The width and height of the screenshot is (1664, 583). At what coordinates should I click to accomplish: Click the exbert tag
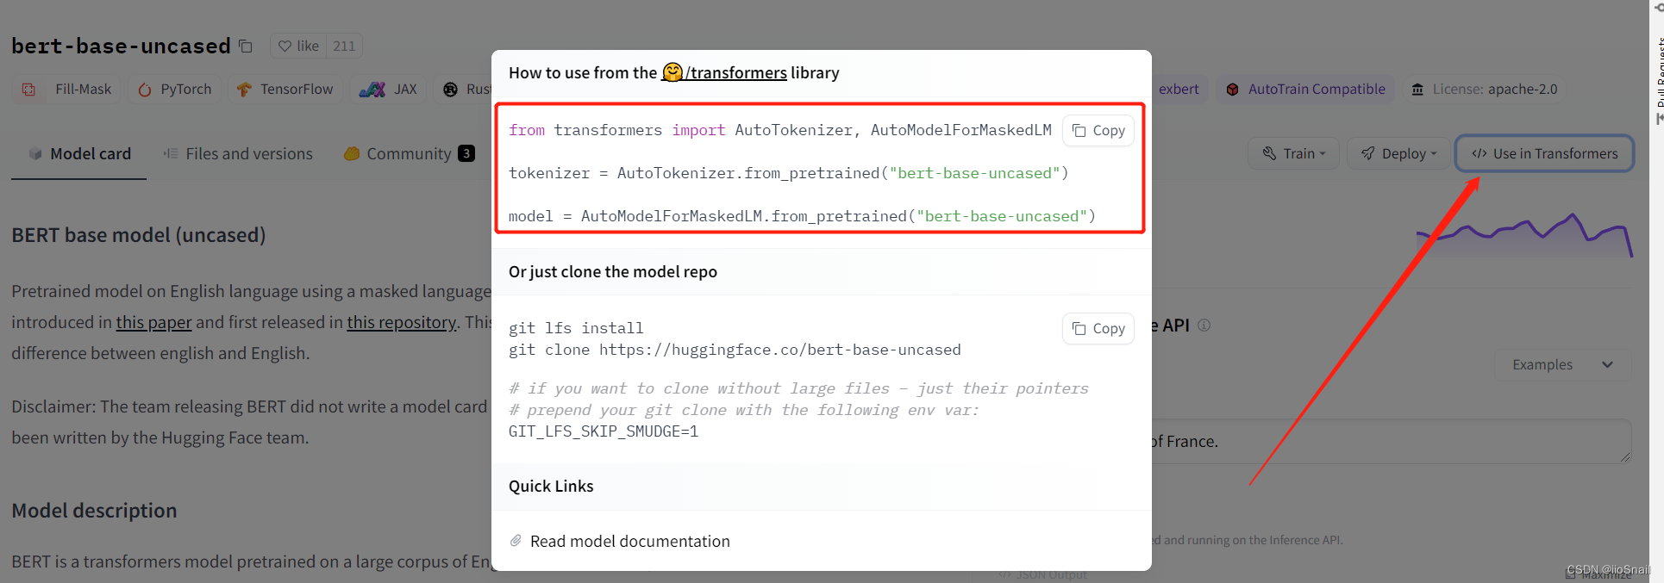click(x=1179, y=90)
